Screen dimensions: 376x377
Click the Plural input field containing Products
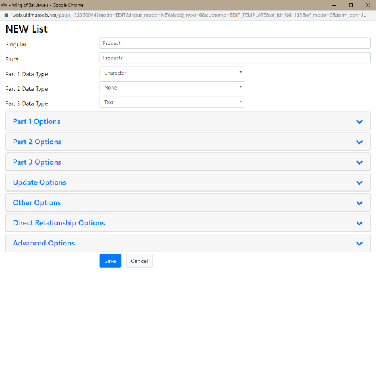pos(235,58)
